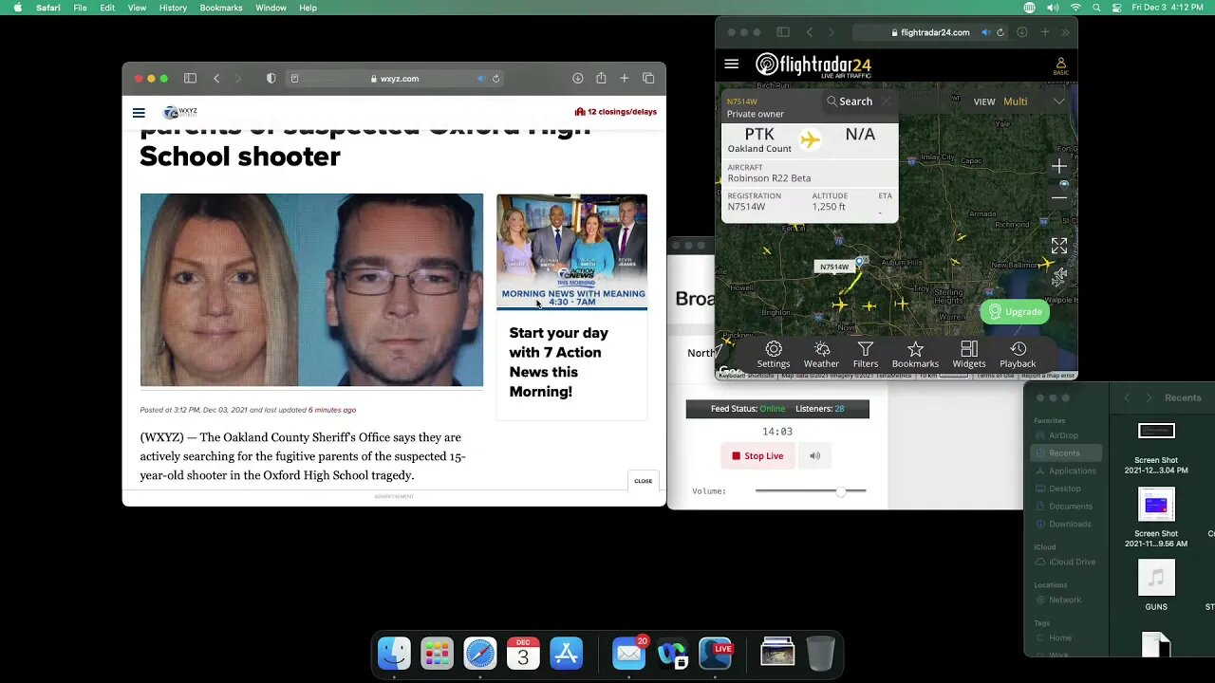The height and width of the screenshot is (683, 1215).
Task: Show downloads in wxyz.com Safari window
Action: (577, 79)
